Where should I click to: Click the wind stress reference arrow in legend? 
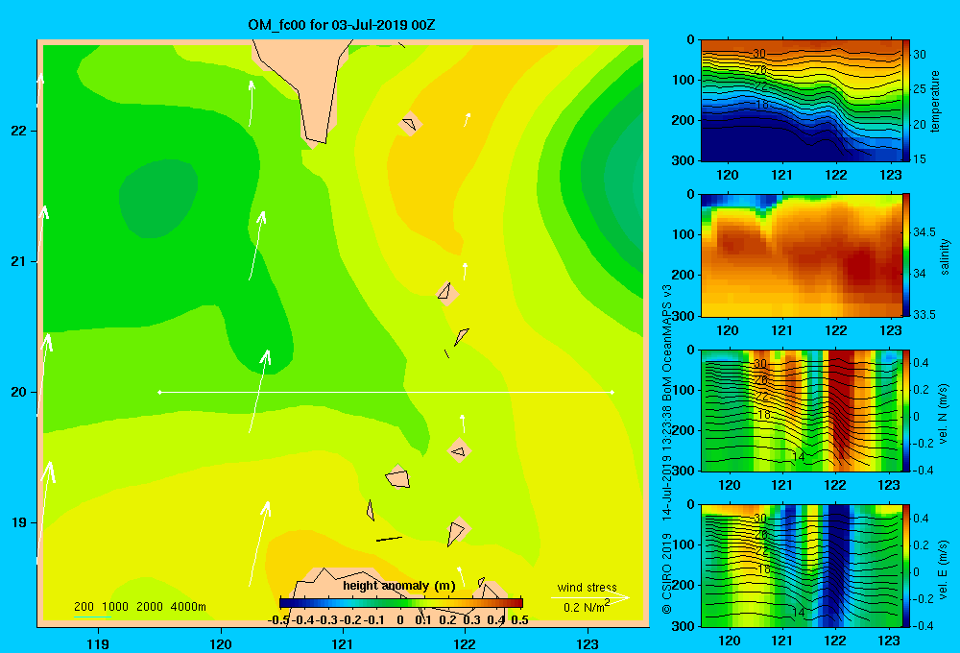(x=590, y=597)
